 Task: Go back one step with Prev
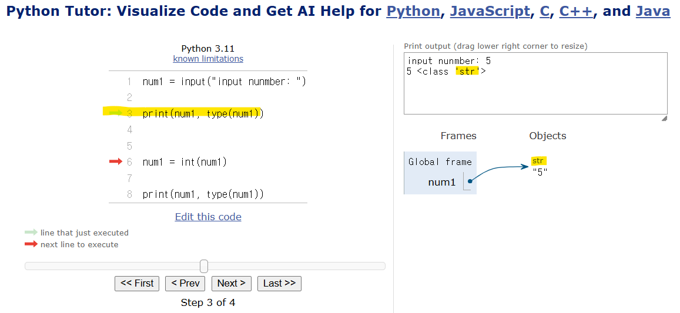coord(185,284)
